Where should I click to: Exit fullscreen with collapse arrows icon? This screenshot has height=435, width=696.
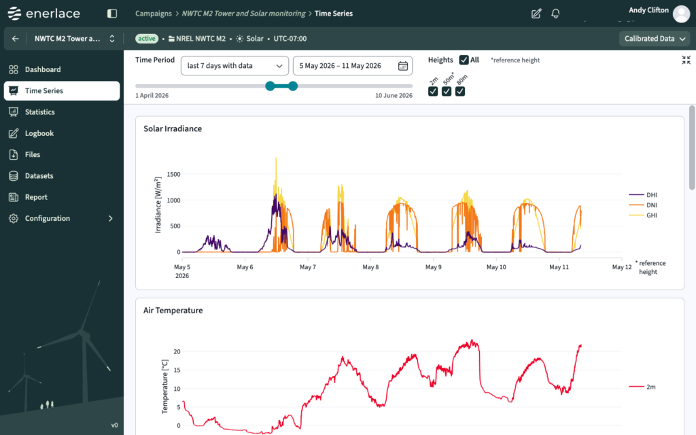pos(686,60)
